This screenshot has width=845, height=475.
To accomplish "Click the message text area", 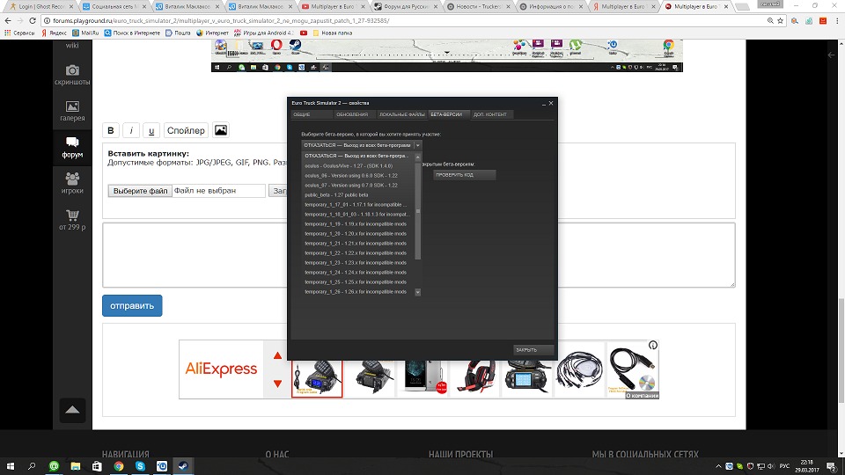I will click(x=419, y=255).
